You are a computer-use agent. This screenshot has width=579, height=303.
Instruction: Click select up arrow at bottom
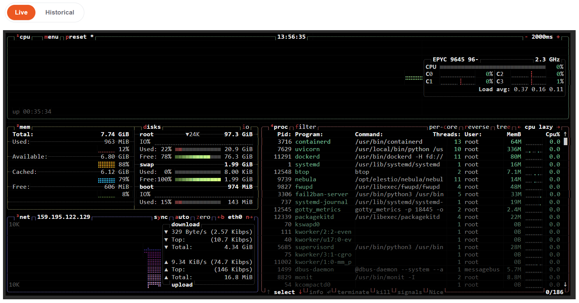(x=268, y=292)
